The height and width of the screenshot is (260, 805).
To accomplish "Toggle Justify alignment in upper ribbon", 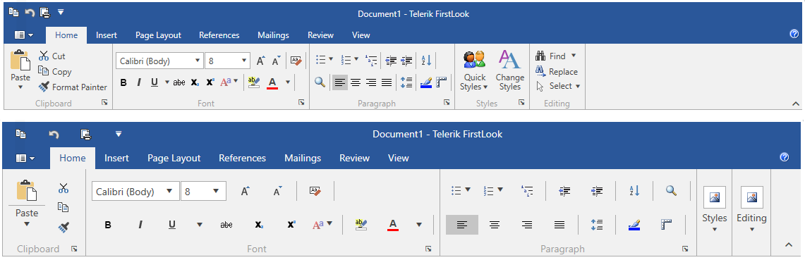I will 387,82.
